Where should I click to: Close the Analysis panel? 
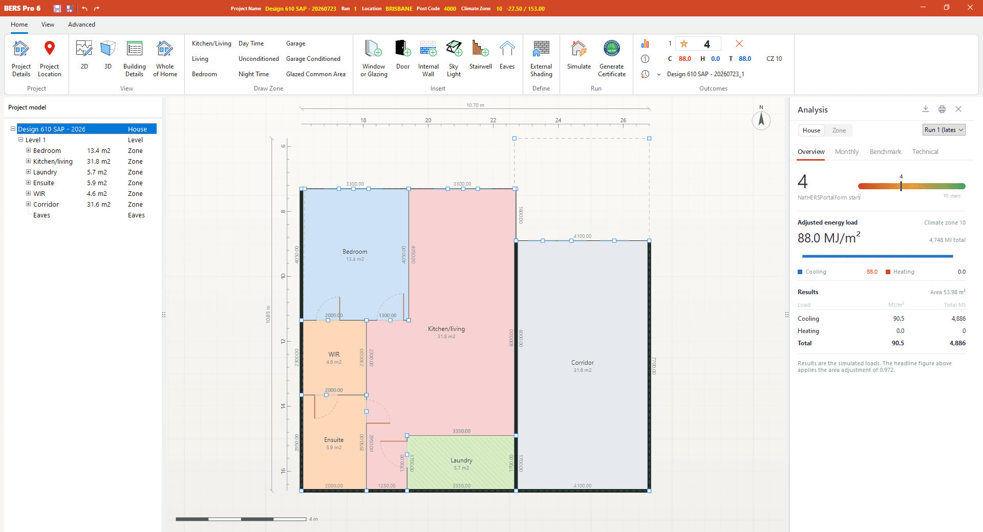tap(958, 109)
